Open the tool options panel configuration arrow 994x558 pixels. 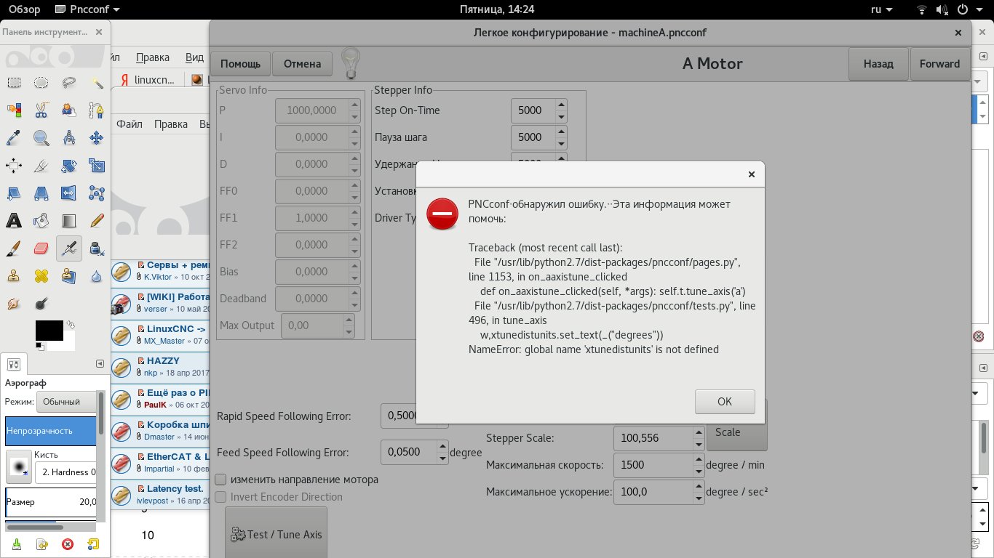pos(100,364)
